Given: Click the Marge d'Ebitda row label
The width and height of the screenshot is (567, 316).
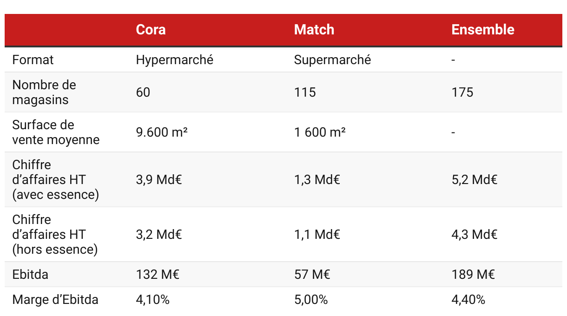Looking at the screenshot, I should [x=55, y=300].
